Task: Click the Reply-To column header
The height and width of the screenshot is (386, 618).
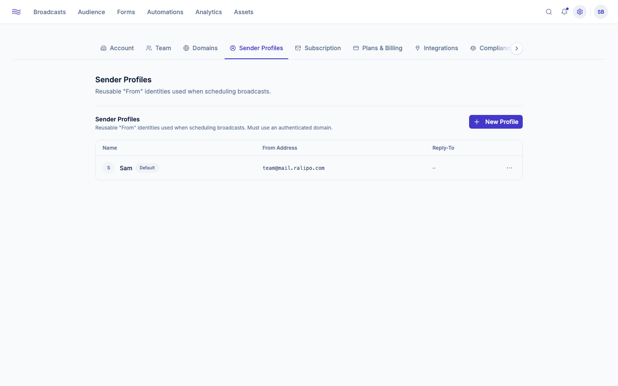Action: (443, 148)
